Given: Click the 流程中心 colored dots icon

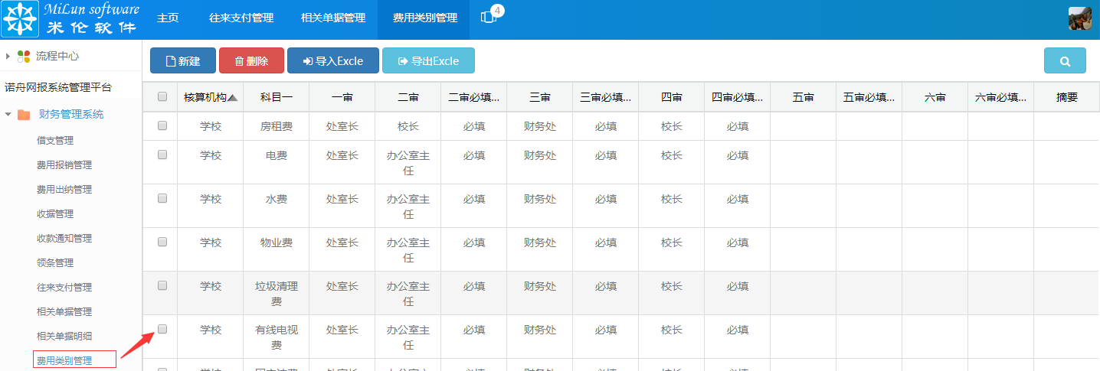Looking at the screenshot, I should [24, 56].
